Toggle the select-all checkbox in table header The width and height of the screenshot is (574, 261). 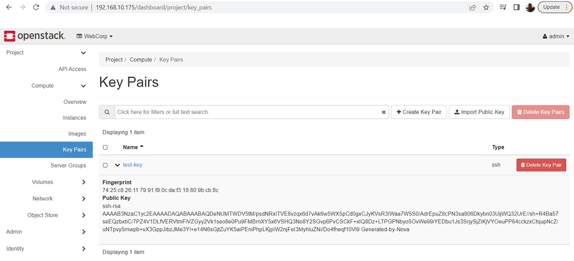pyautogui.click(x=105, y=148)
